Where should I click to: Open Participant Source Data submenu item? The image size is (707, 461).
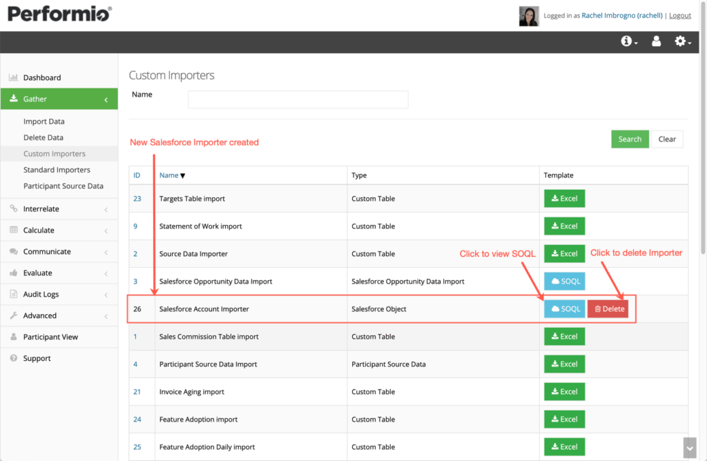[x=63, y=186]
